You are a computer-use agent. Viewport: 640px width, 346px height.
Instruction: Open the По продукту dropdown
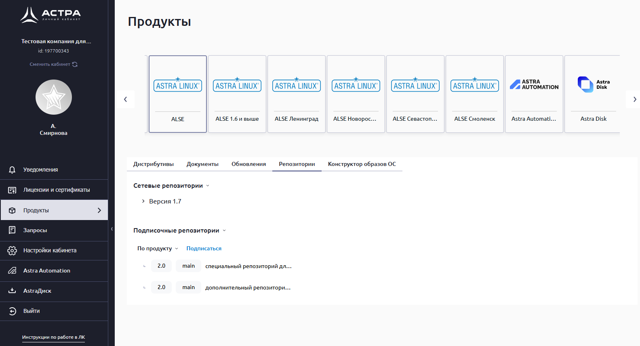tap(158, 248)
